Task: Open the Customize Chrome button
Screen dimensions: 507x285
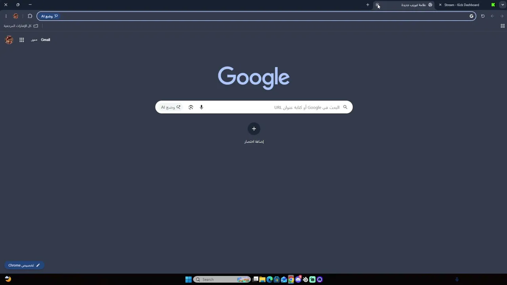Action: pyautogui.click(x=24, y=265)
